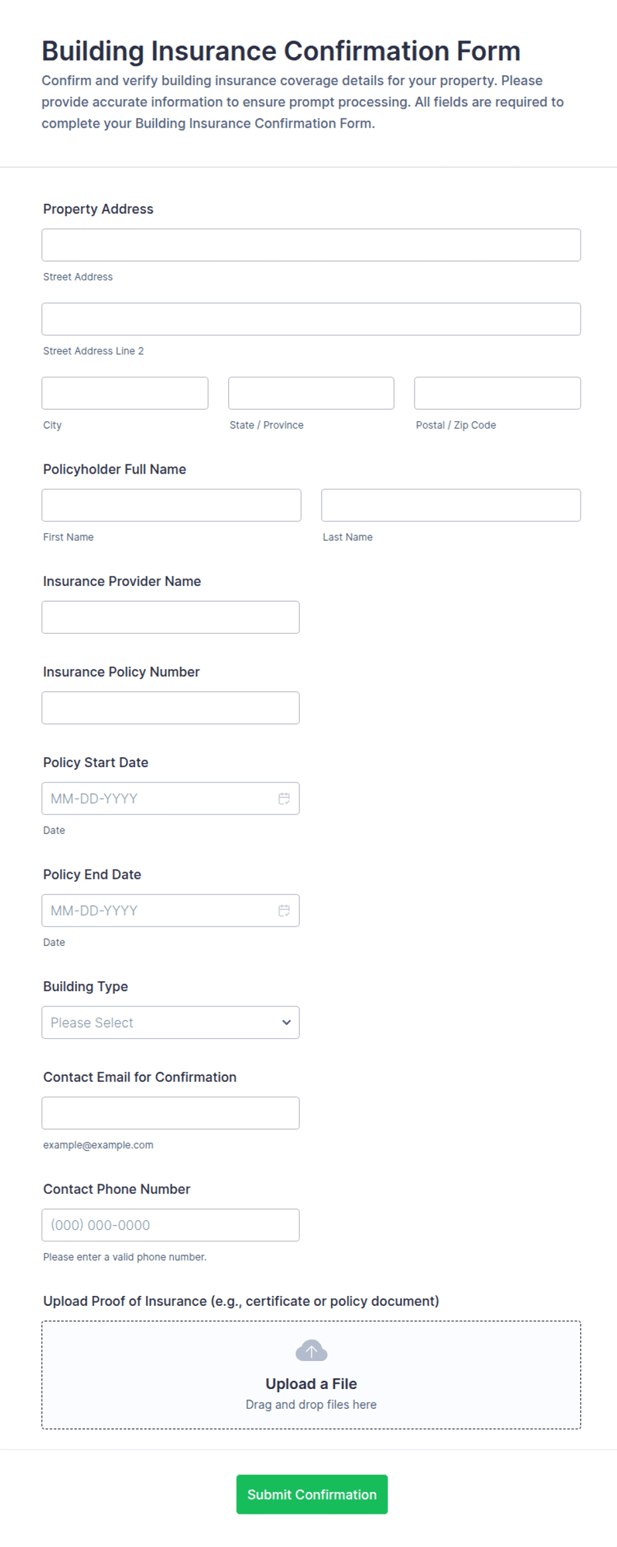Screen dimensions: 617x1547
Task: Expand the Building Type dropdown
Action: pos(171,1022)
